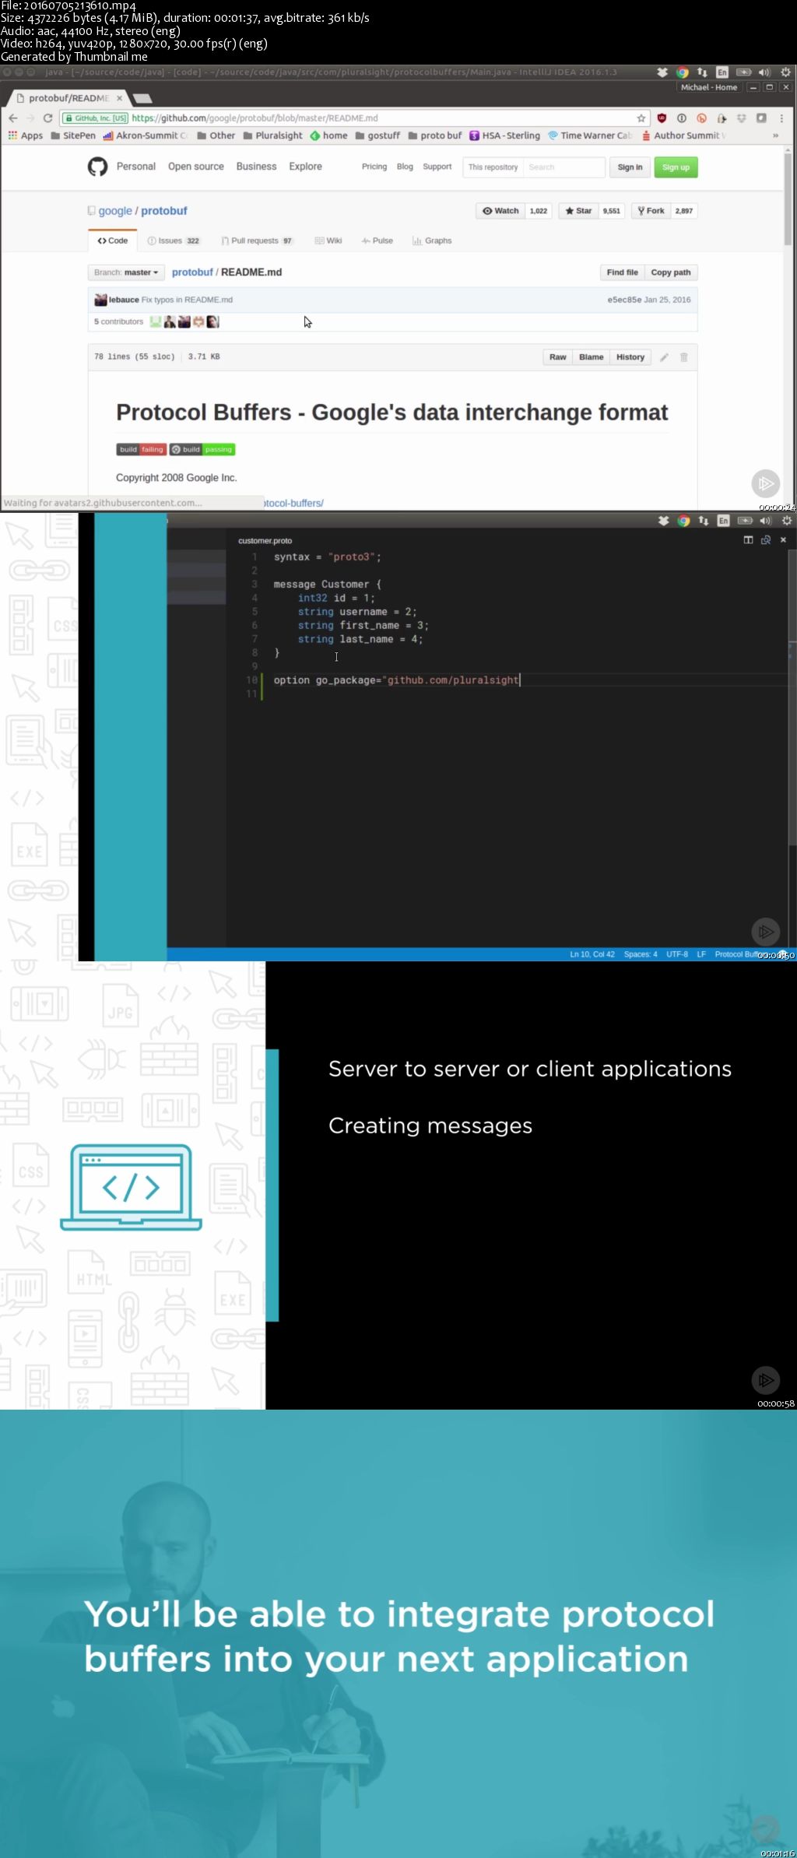This screenshot has height=1858, width=797.
Task: Open the Spaces: 4 indentation picker
Action: (641, 954)
